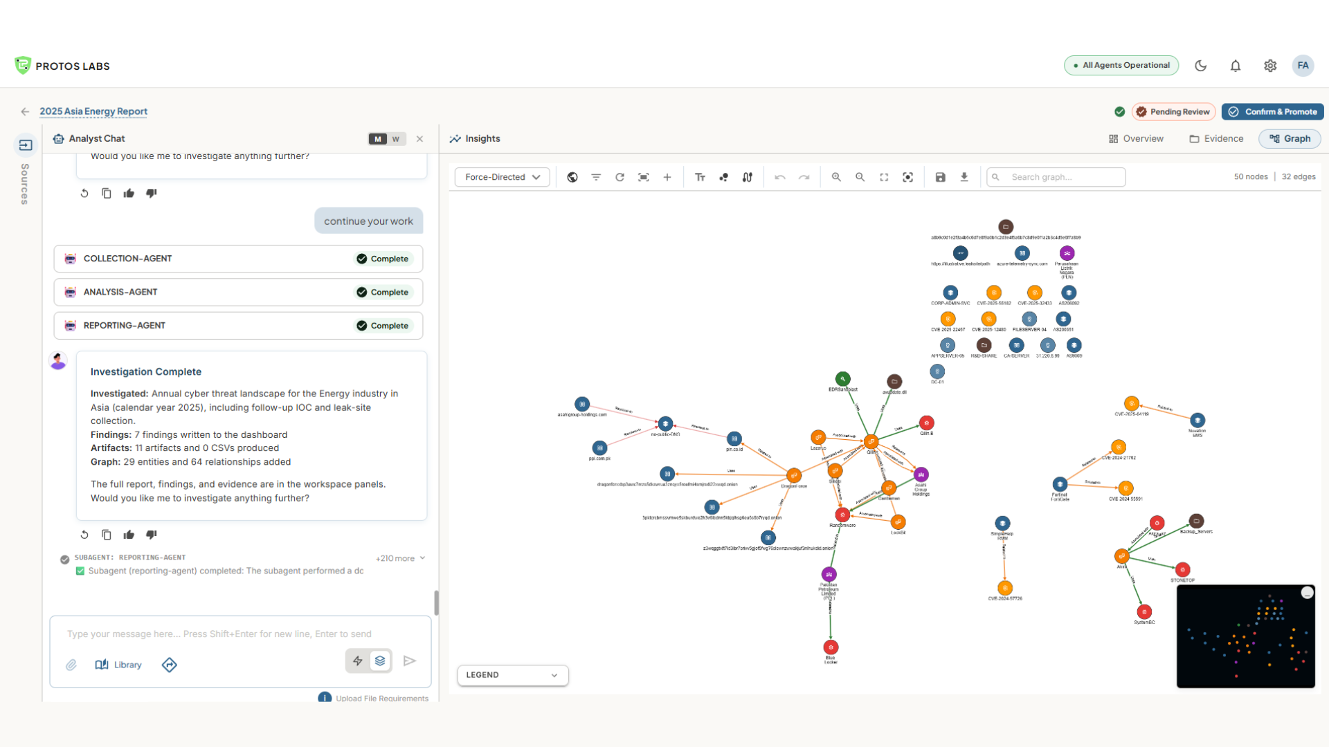1329x747 pixels.
Task: Select the Lazarus graph node
Action: [818, 437]
